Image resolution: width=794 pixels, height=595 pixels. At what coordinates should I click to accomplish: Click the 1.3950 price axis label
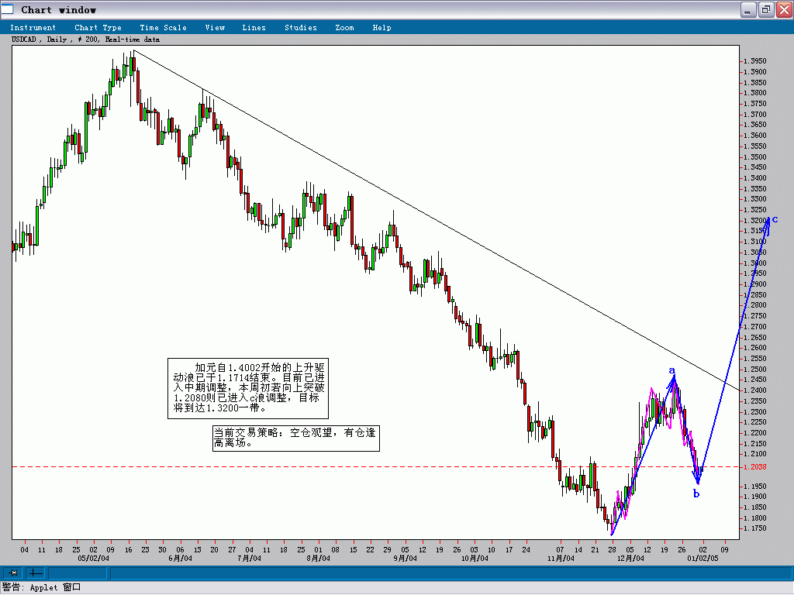[755, 61]
